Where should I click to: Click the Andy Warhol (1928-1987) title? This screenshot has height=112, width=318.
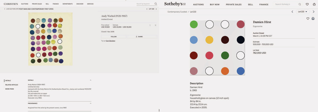[114, 16]
